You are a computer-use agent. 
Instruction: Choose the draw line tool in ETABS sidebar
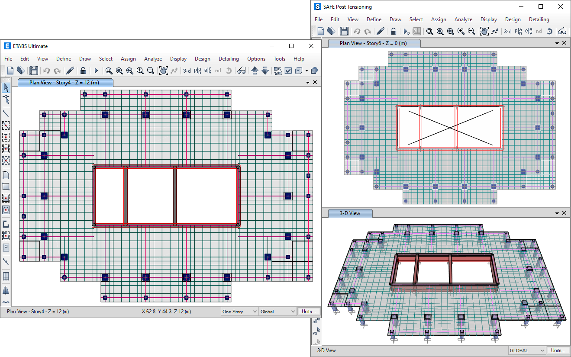coord(6,113)
